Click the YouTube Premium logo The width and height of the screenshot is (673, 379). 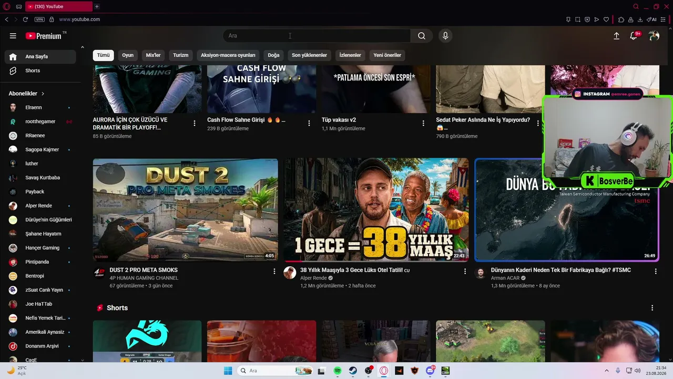(44, 36)
